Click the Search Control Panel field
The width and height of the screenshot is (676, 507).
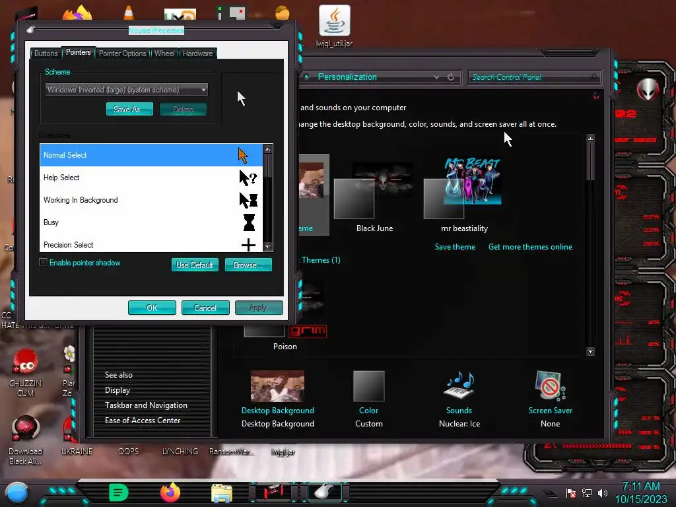534,77
